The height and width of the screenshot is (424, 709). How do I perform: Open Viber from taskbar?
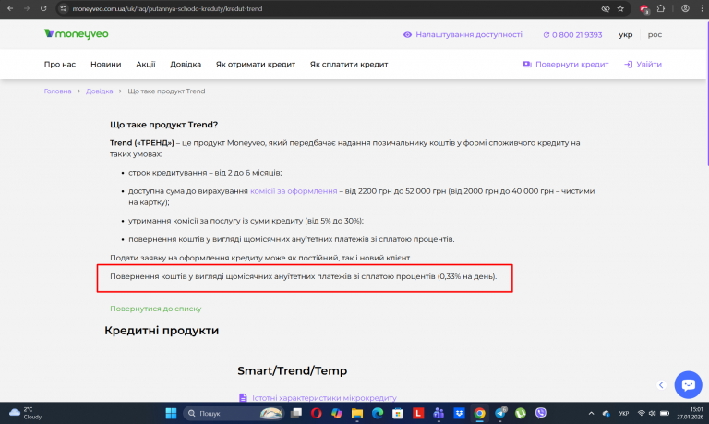[x=541, y=413]
